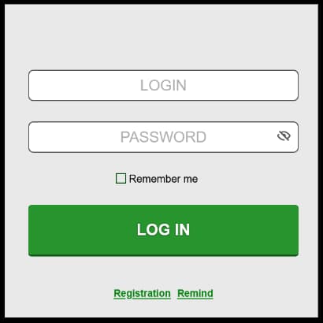This screenshot has height=323, width=323.
Task: Click the Remember me label text
Action: point(163,179)
